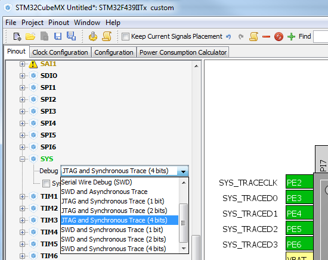Click the green plus zoom-in icon
Viewport: 328px width, 260px height.
(291, 37)
